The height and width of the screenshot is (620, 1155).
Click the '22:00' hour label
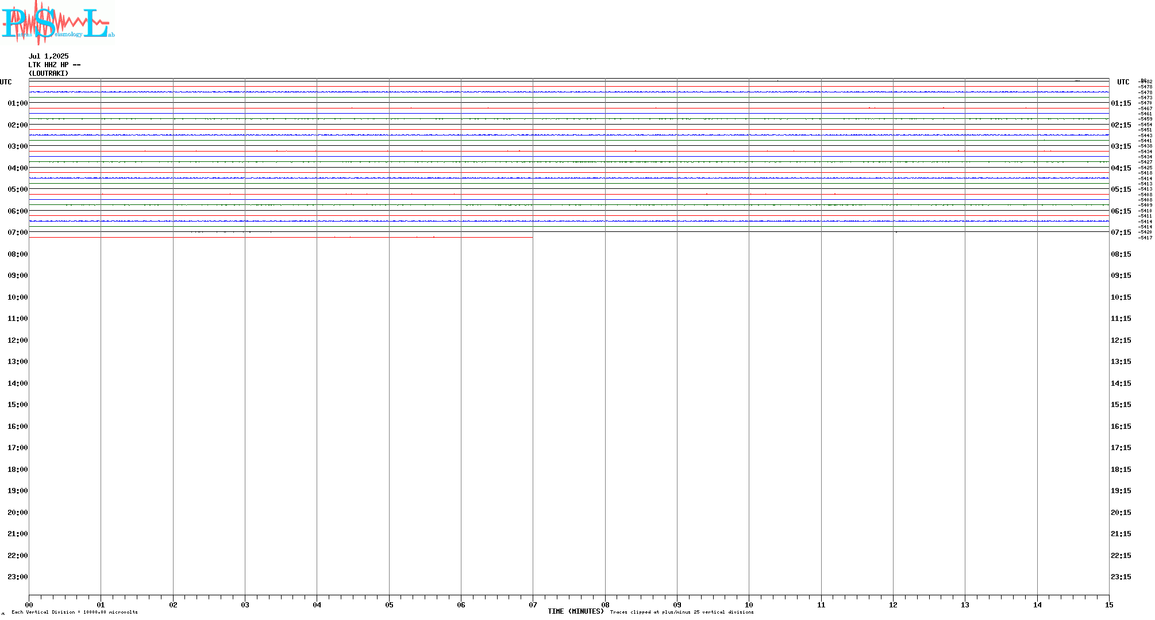pos(18,556)
